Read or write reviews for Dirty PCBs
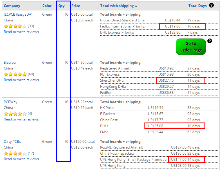221x170 pixels. click(21, 159)
